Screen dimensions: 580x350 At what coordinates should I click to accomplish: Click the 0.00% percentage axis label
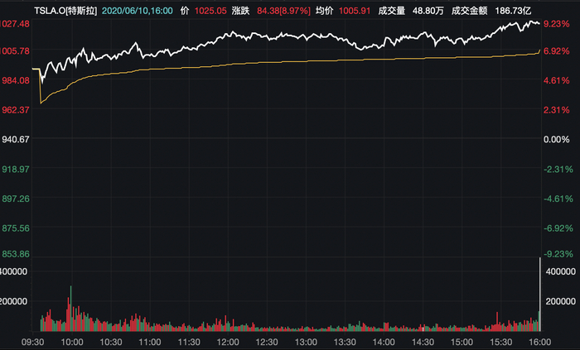[556, 139]
